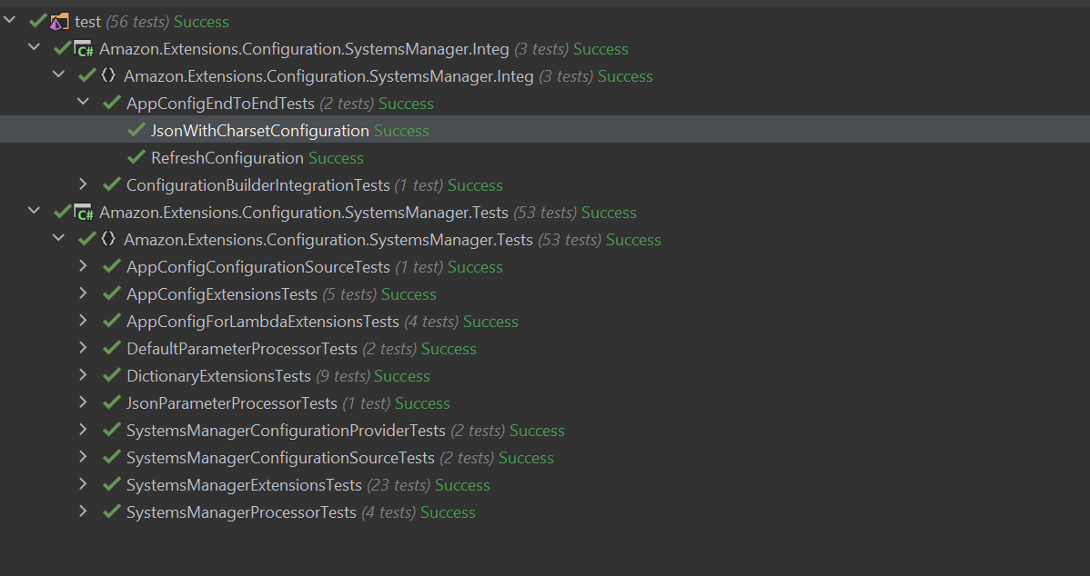This screenshot has height=576, width=1090.
Task: Select the JsonWithCharsetConfiguration test
Action: coord(259,131)
